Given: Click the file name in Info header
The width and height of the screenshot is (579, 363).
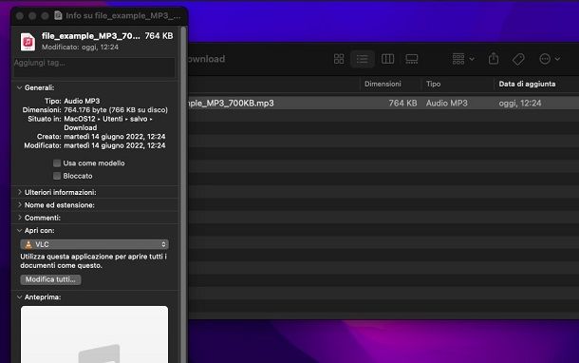Looking at the screenshot, I should (91, 36).
